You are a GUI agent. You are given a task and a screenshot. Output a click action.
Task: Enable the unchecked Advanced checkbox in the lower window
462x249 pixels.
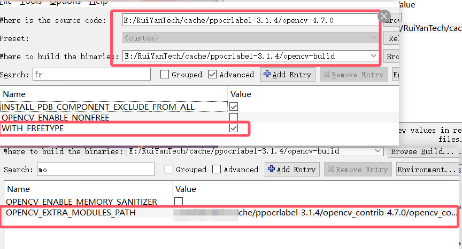217,169
